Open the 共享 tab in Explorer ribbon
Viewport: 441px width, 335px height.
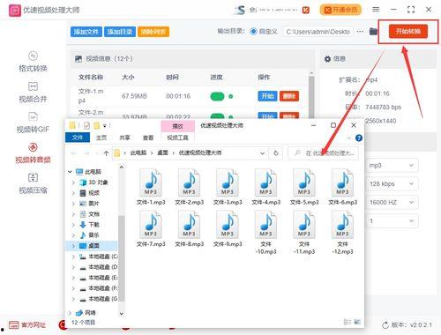coord(124,138)
